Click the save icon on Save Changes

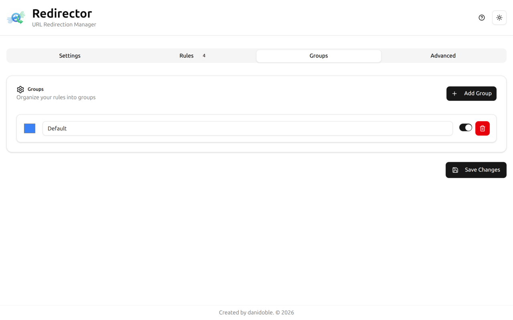pyautogui.click(x=455, y=170)
